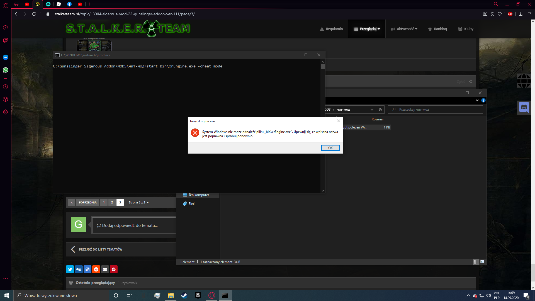This screenshot has height=301, width=535.
Task: Click the cmd window vertical scrollbar
Action: 323,125
